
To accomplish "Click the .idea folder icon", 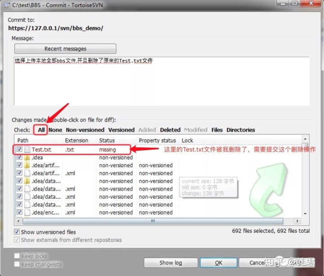I will coord(27,157).
